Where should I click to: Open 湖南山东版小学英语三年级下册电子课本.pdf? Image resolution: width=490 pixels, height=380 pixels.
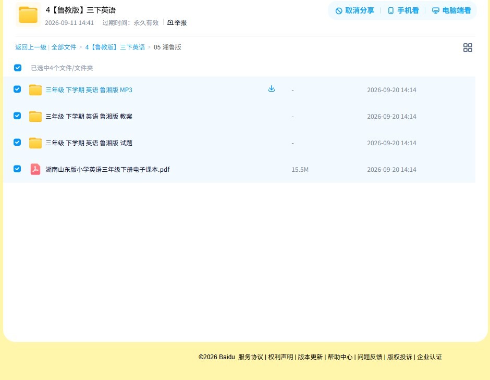(x=107, y=169)
